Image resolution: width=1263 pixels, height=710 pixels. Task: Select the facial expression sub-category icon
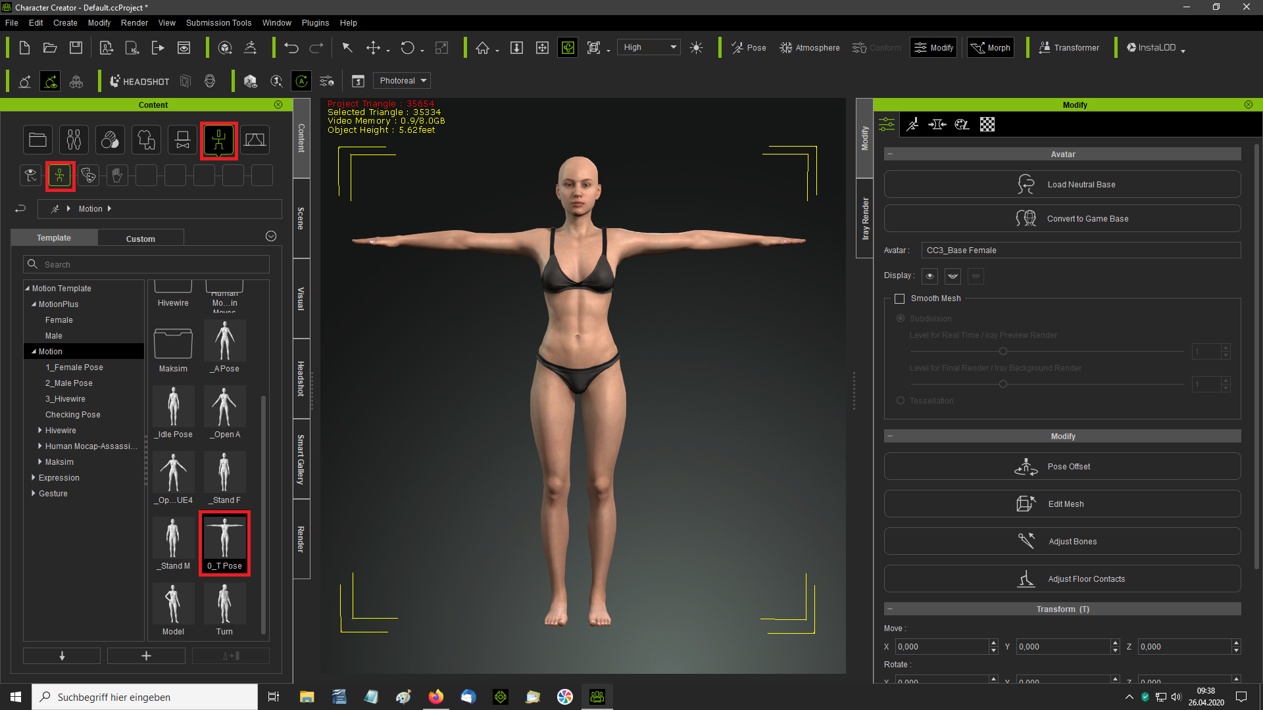click(x=88, y=176)
